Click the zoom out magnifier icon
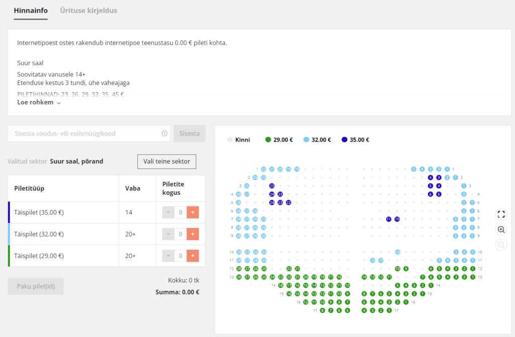The width and height of the screenshot is (515, 337). (501, 245)
